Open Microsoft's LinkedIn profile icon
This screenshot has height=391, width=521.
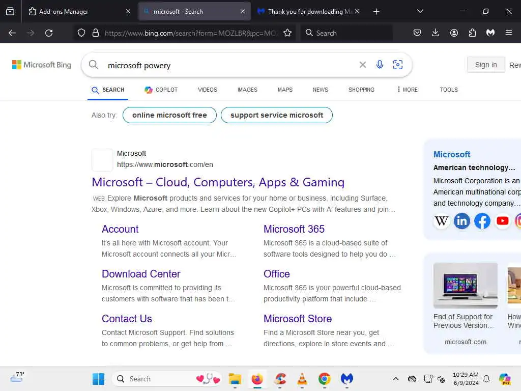click(x=462, y=221)
